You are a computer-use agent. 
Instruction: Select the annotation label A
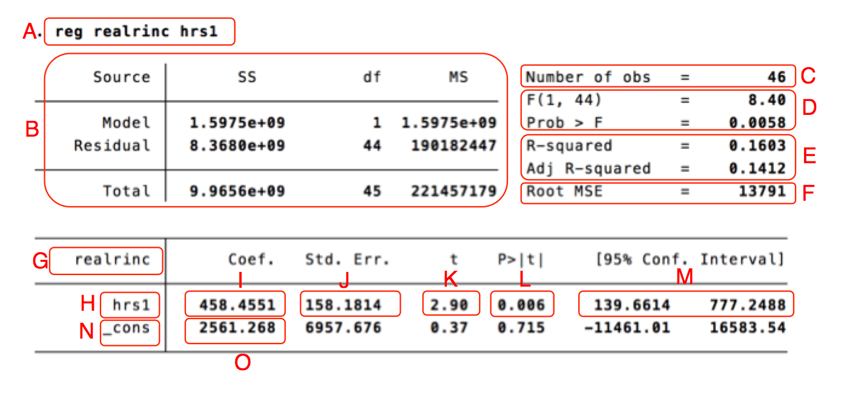click(30, 31)
